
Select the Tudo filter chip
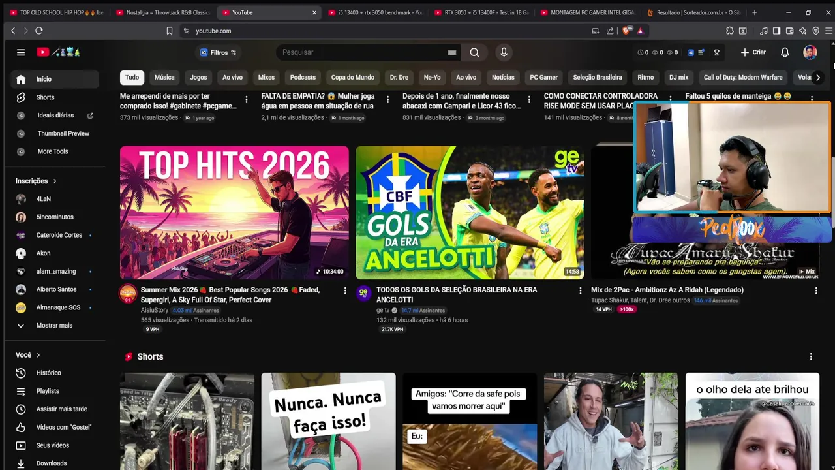click(x=132, y=77)
